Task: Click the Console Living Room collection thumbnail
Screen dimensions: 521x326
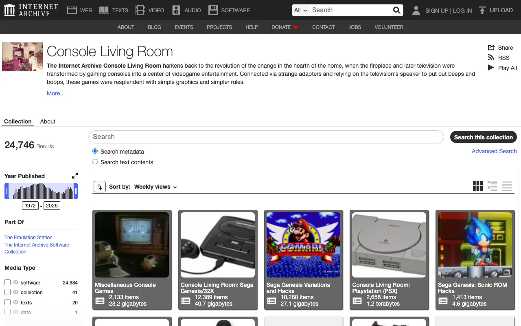Action: click(x=22, y=57)
